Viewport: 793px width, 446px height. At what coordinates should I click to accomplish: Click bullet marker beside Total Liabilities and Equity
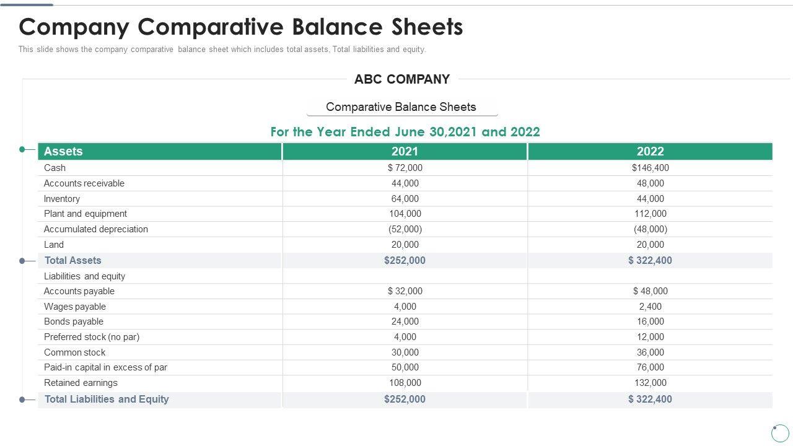(22, 400)
